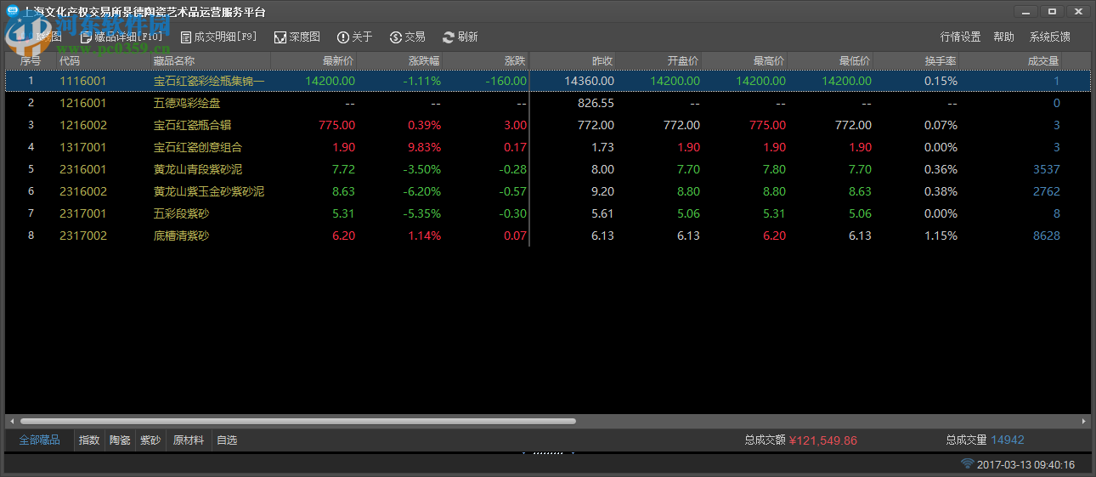1096x477 pixels.
Task: Click code 2316001
Action: (83, 169)
